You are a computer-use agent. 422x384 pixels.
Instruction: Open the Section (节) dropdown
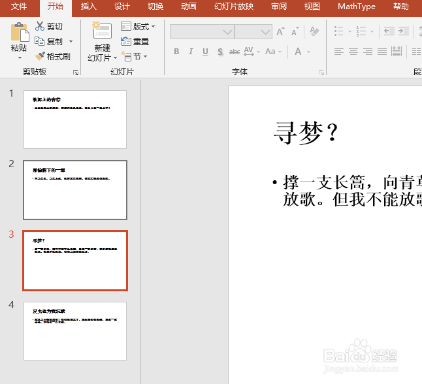point(134,57)
